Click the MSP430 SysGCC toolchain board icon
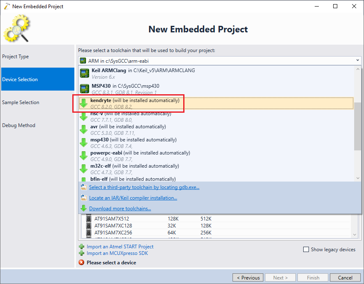364x284 pixels. click(85, 89)
